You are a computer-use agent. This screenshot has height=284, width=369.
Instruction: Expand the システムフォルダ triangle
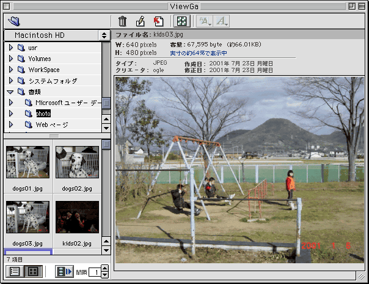[x=10, y=81]
